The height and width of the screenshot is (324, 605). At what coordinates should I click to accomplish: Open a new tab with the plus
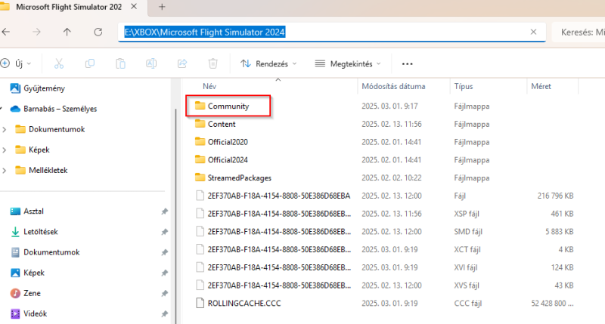click(x=162, y=7)
